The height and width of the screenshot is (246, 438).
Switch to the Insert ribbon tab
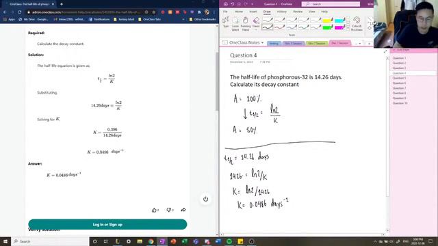[253, 12]
